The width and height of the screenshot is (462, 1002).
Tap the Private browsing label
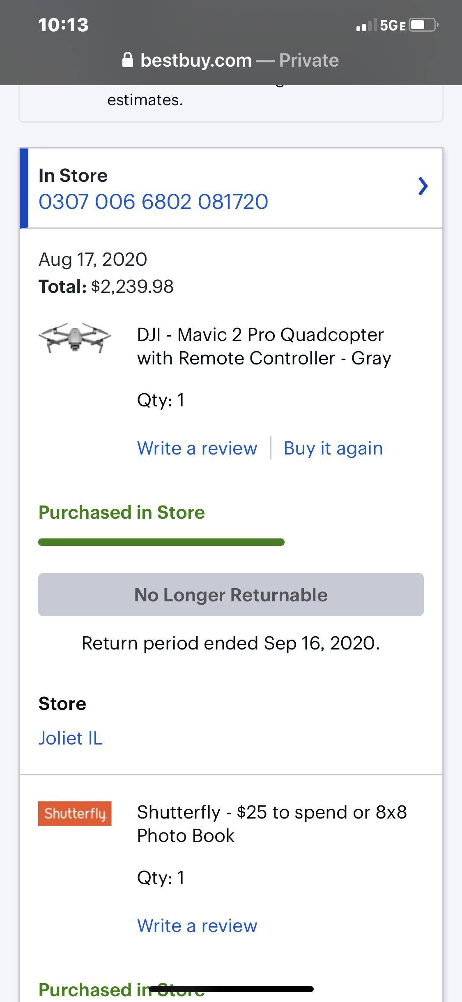click(x=309, y=60)
